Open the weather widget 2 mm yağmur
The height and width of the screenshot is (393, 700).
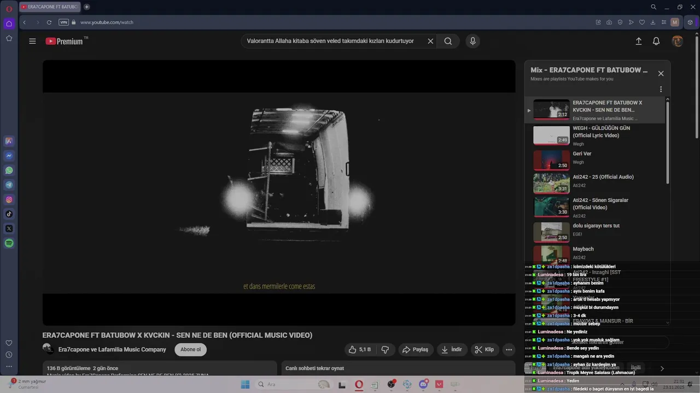coord(27,384)
